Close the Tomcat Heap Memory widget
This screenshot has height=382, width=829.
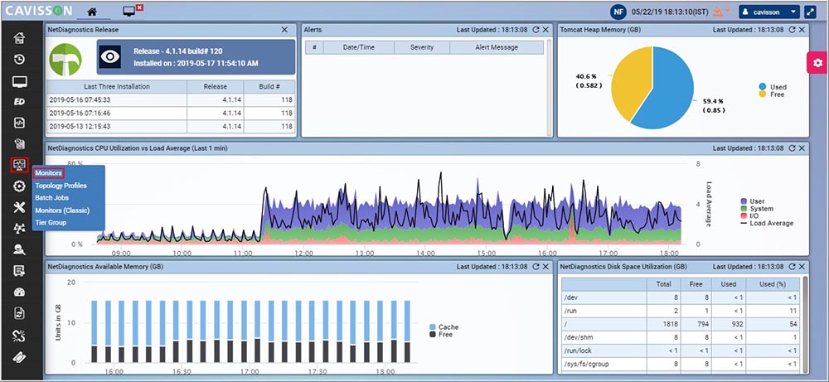pyautogui.click(x=802, y=30)
